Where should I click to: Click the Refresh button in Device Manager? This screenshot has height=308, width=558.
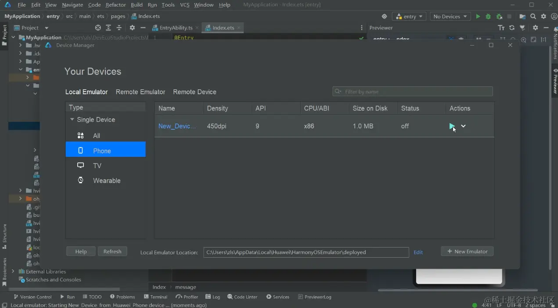click(112, 251)
